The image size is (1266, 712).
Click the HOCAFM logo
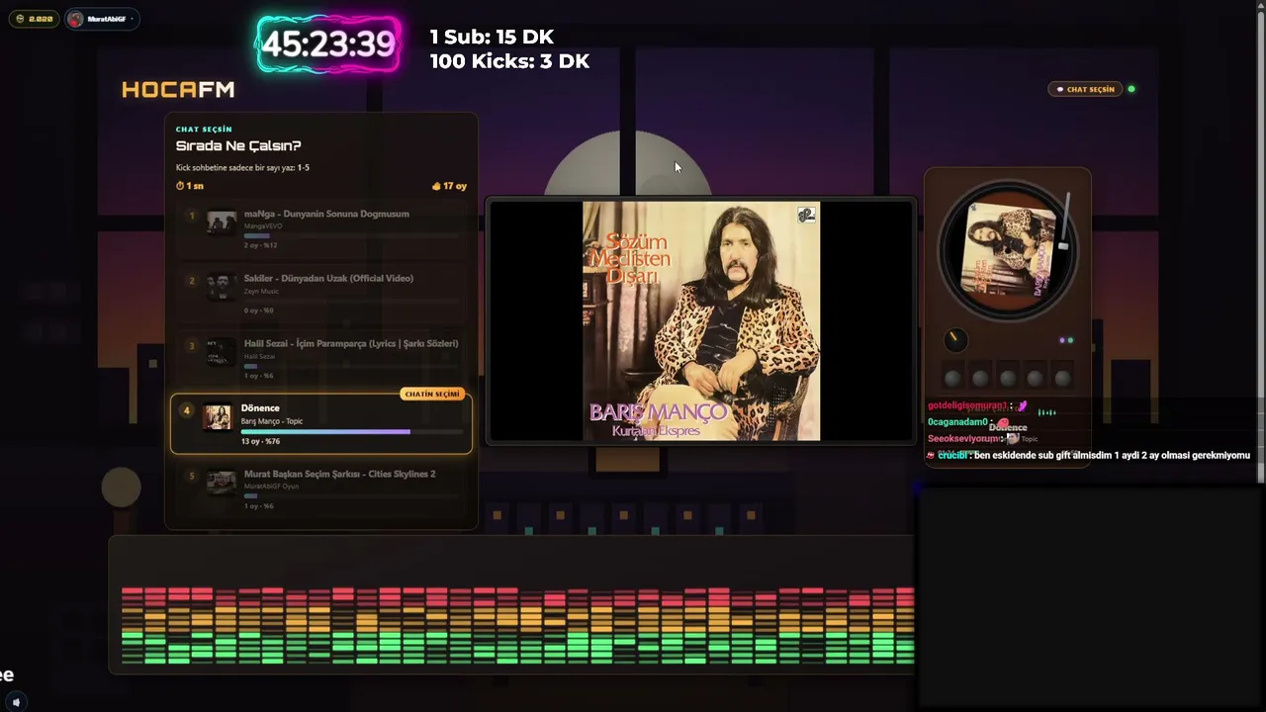(x=178, y=90)
